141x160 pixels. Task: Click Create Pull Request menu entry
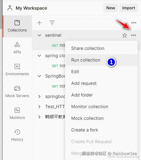(x=101, y=142)
